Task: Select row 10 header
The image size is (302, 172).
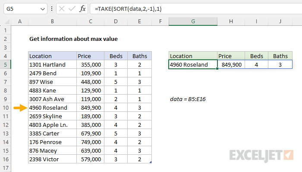Action: (5, 107)
